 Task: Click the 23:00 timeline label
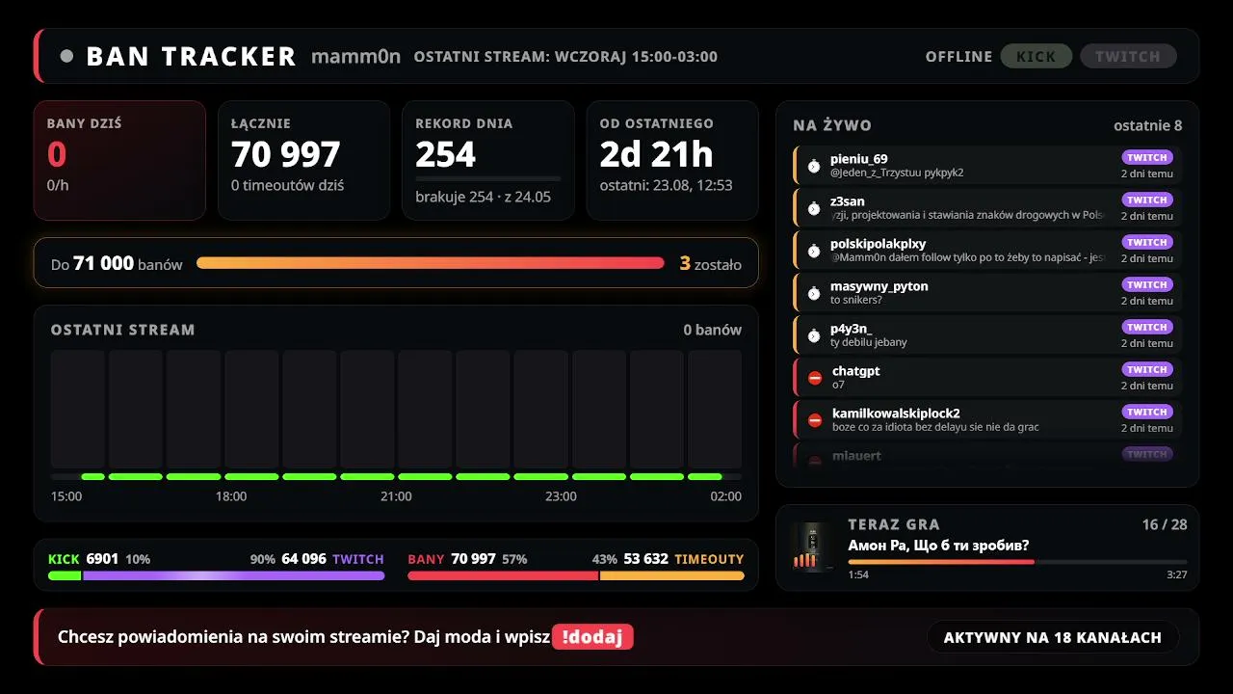click(561, 496)
